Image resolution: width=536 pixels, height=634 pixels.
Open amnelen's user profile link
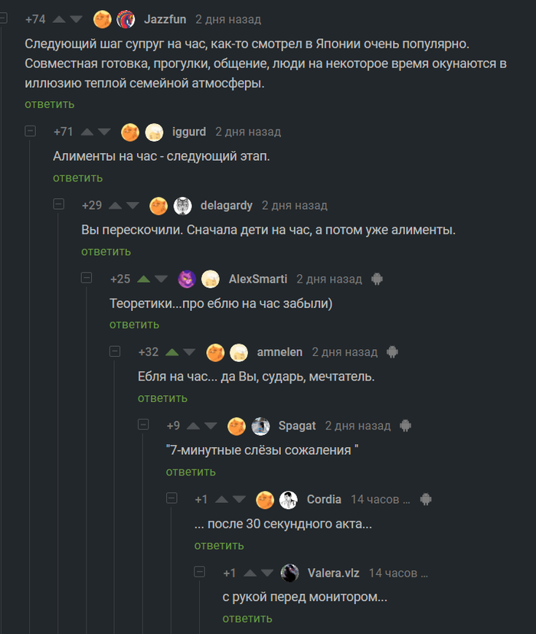pyautogui.click(x=279, y=352)
